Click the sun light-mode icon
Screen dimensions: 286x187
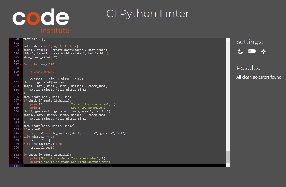pyautogui.click(x=263, y=52)
